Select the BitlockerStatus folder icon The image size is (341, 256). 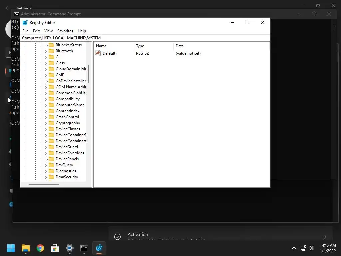tap(51, 45)
